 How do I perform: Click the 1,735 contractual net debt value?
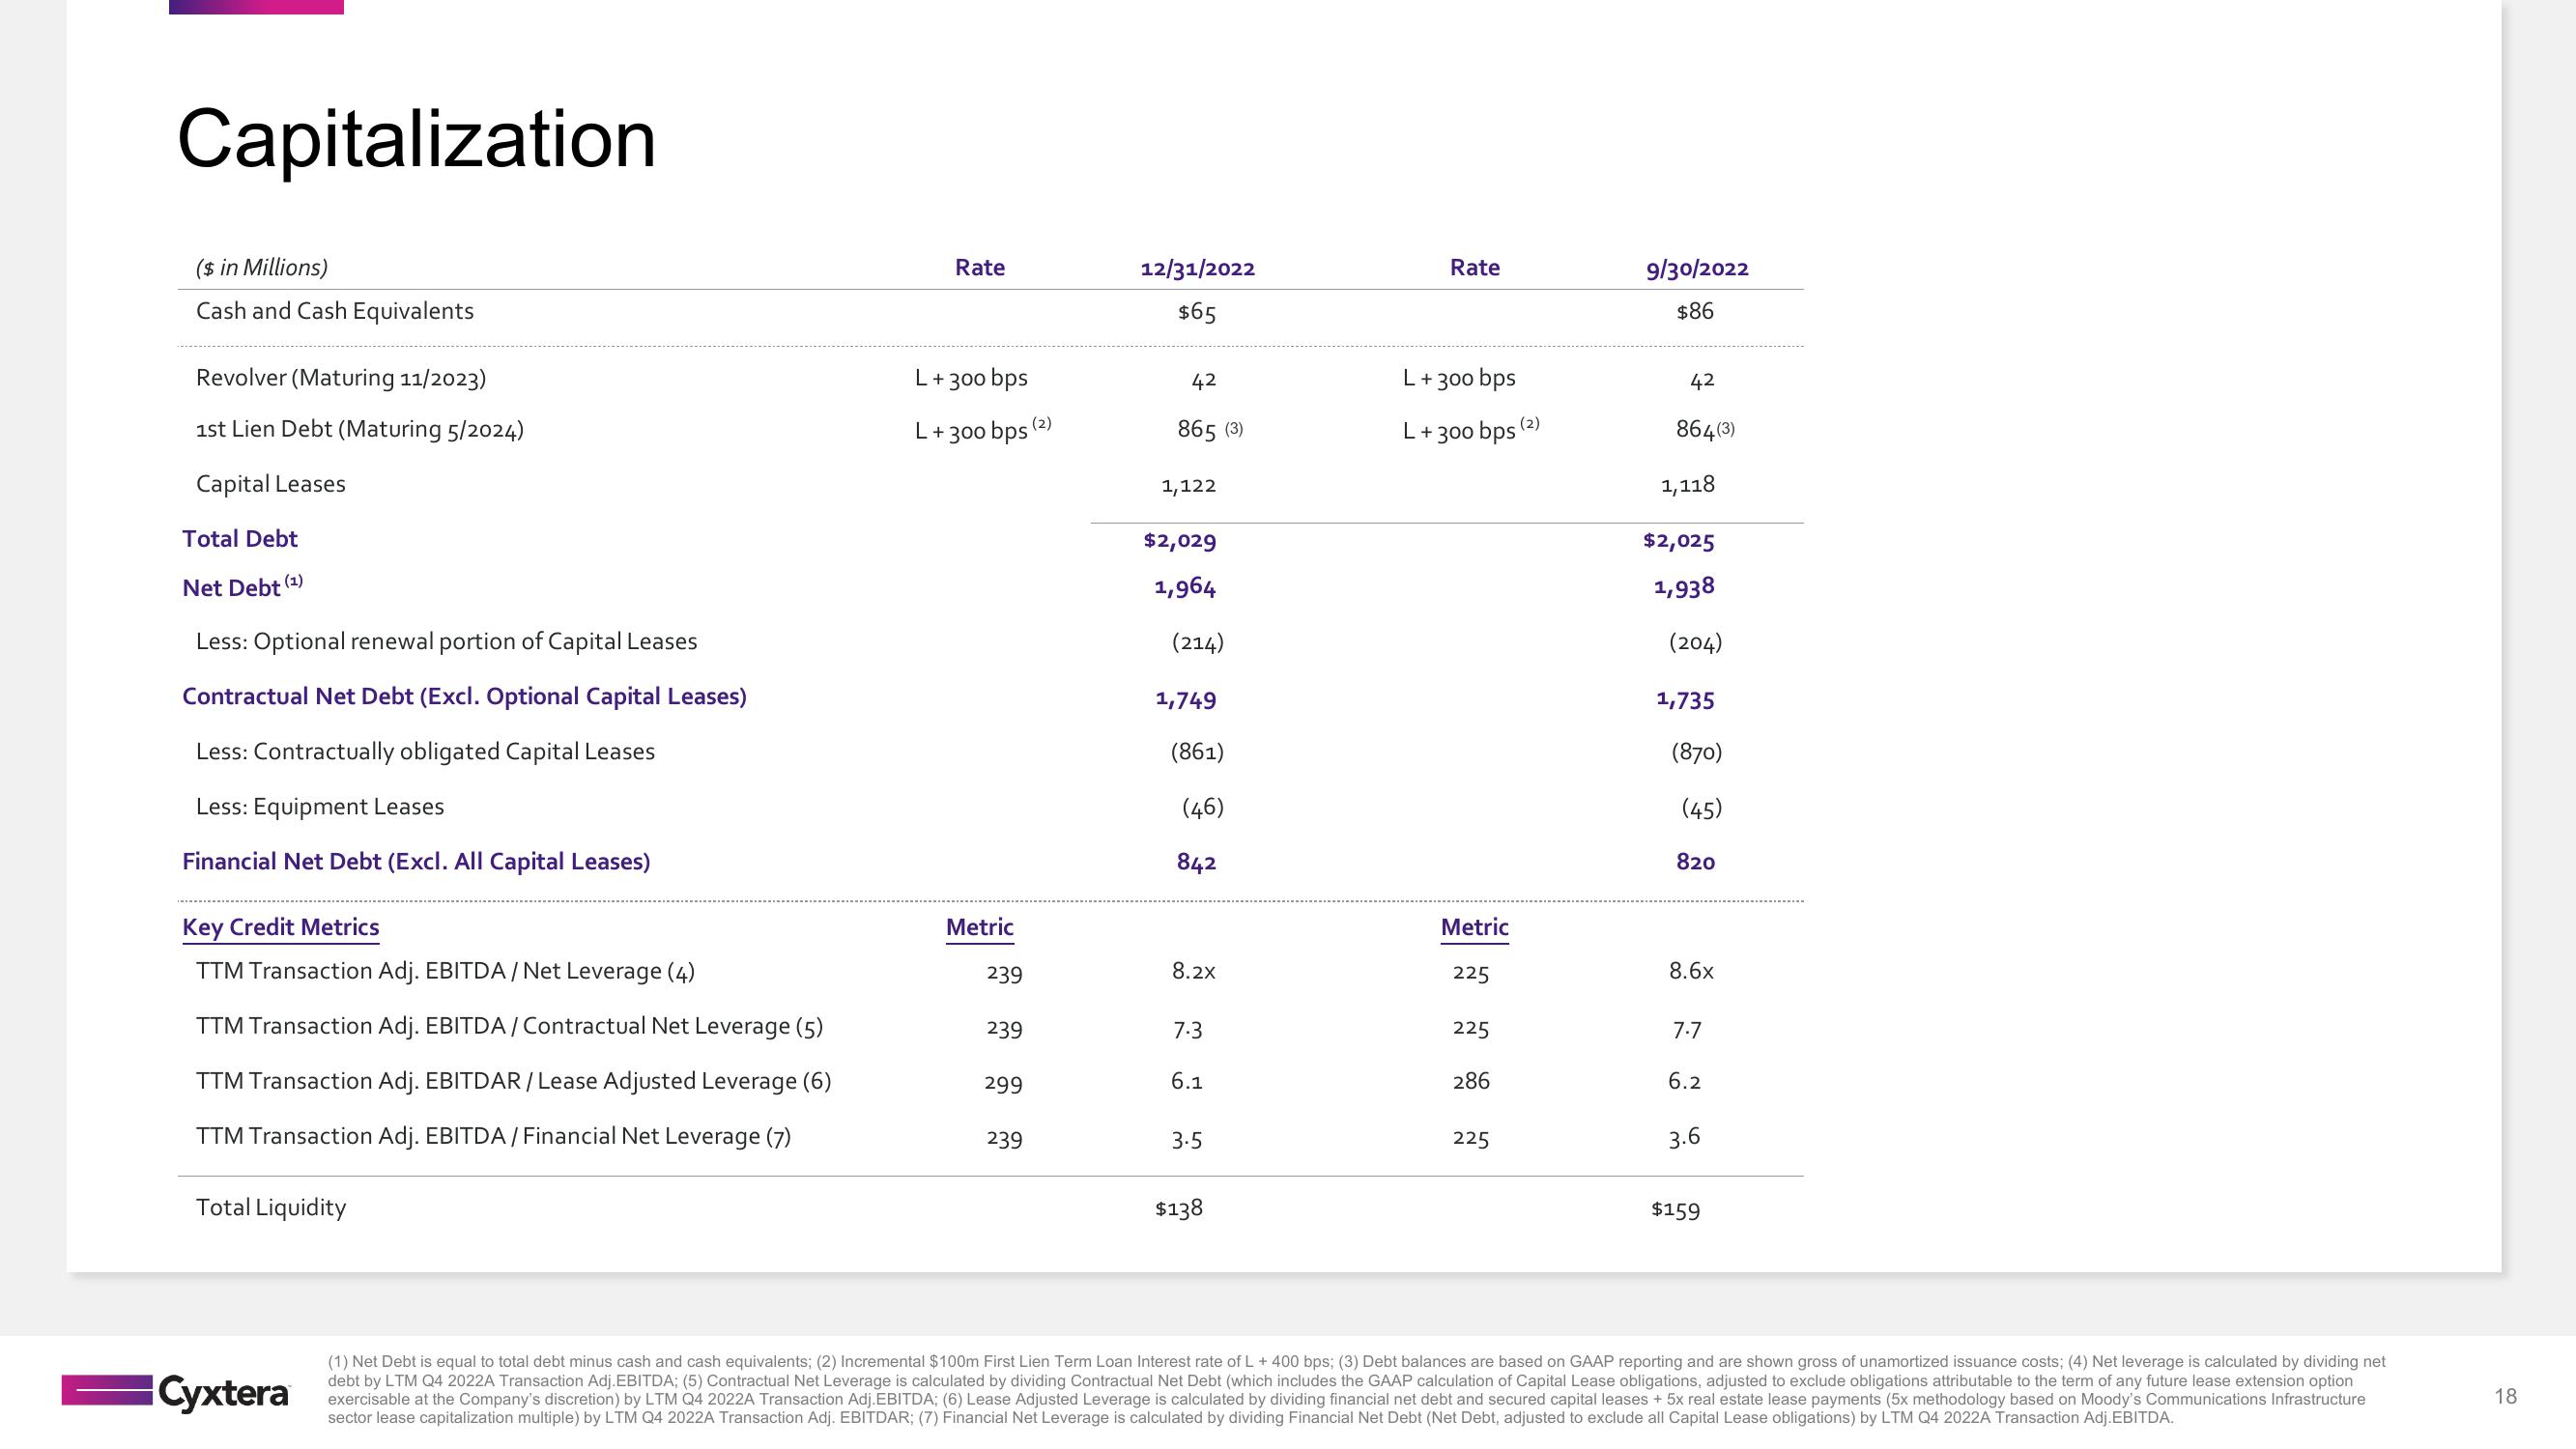1685,699
